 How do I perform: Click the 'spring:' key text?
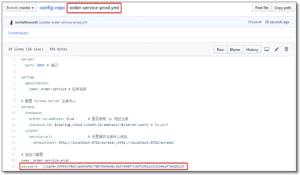point(28,77)
